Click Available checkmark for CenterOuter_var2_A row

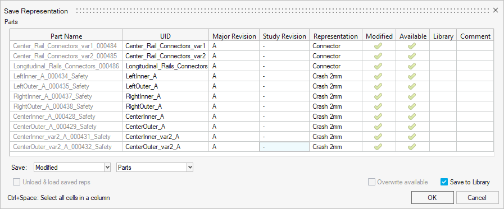point(412,147)
